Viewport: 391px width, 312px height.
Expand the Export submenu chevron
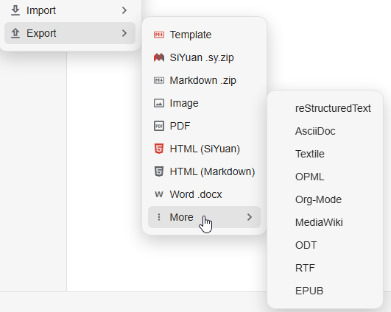124,33
